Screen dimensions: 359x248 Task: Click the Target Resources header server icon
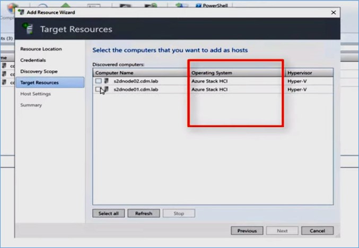pos(28,29)
